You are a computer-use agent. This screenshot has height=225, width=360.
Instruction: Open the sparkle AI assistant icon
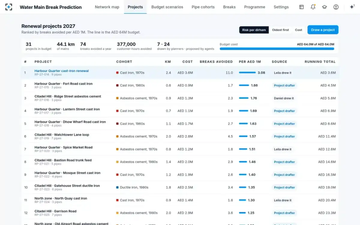pyautogui.click(x=352, y=7)
